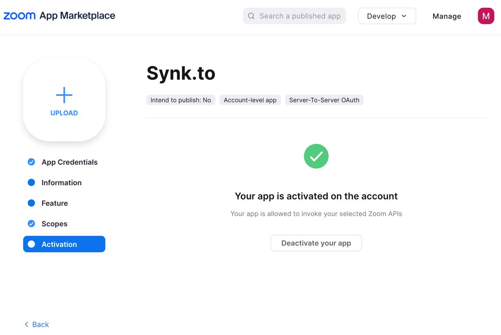Expand the Develop chevron arrow

tap(404, 16)
